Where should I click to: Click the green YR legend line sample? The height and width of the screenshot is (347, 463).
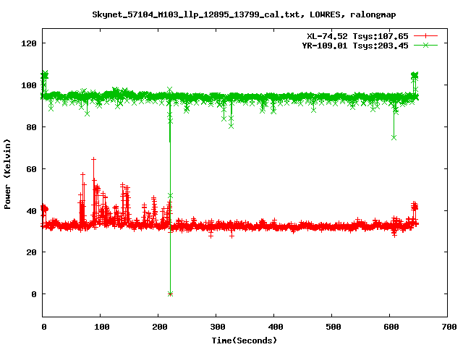[x=425, y=45]
